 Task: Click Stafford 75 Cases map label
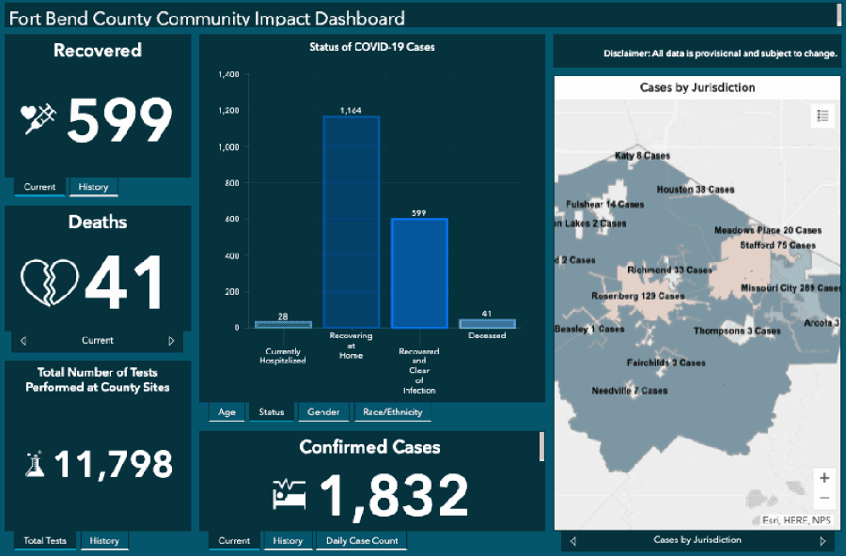(x=777, y=245)
